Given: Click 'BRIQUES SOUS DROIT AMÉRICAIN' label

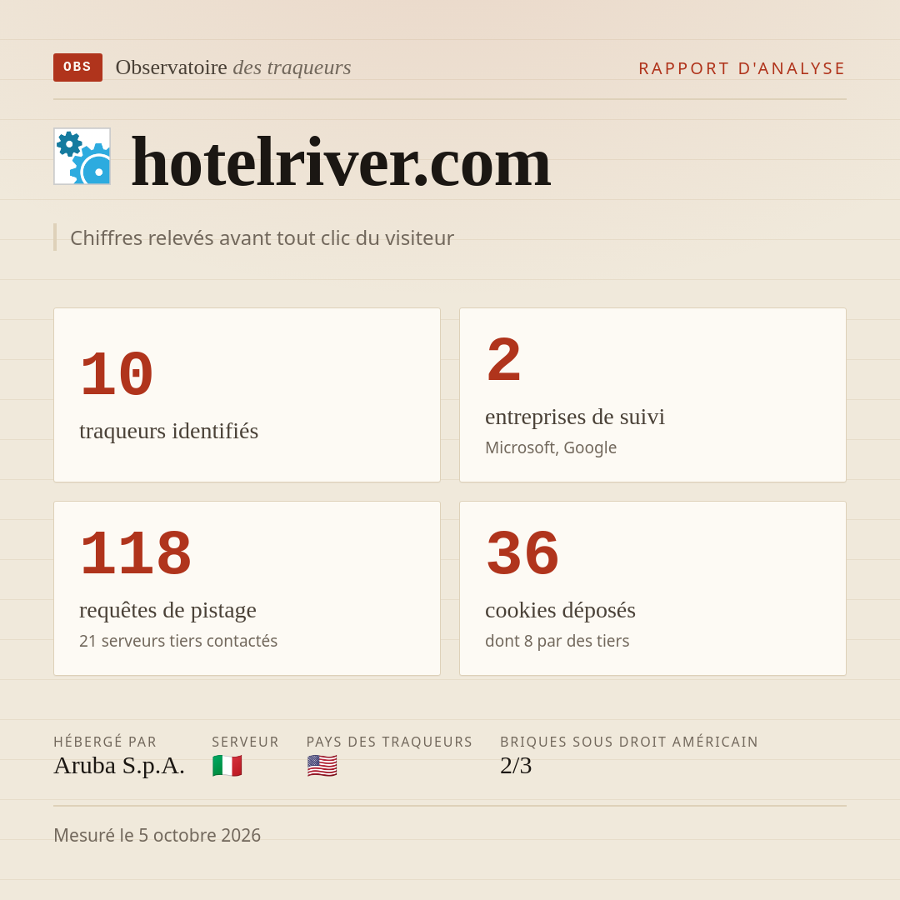Looking at the screenshot, I should pos(629,742).
